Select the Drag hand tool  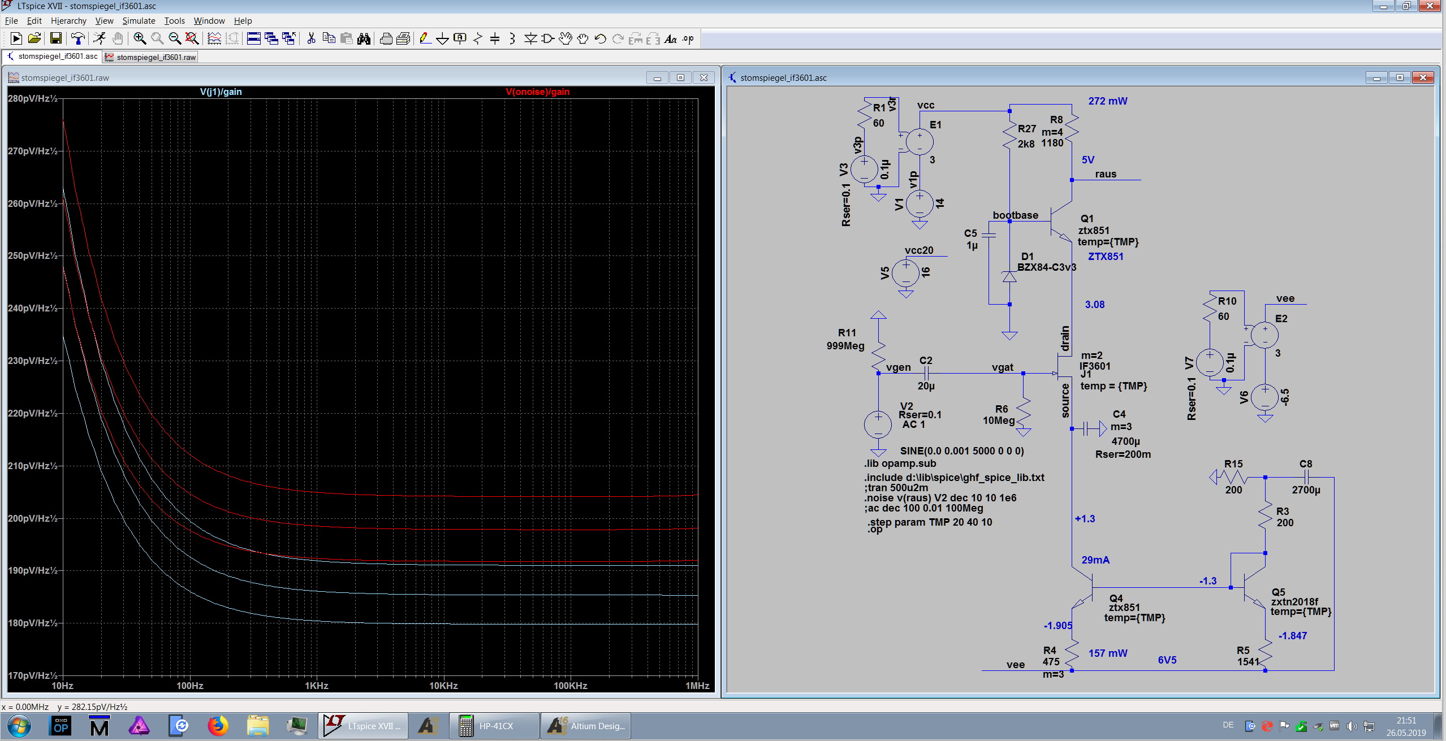pyautogui.click(x=583, y=38)
